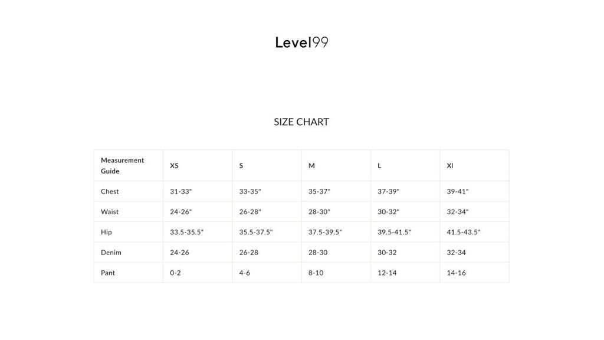The image size is (604, 340).
Task: Click the Hip row label
Action: click(x=106, y=232)
